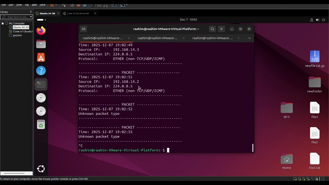Open the power options dropdown arrow

(56, 5)
